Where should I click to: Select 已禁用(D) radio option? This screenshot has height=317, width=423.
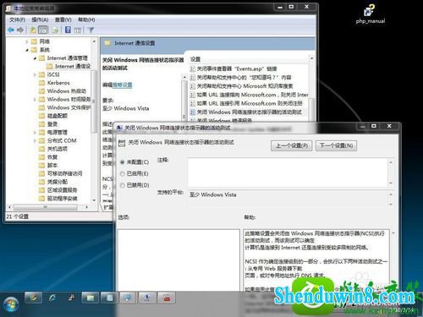point(135,185)
